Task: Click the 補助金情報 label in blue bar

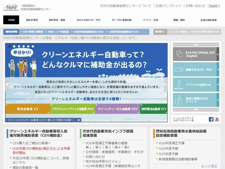Action: (x=11, y=32)
